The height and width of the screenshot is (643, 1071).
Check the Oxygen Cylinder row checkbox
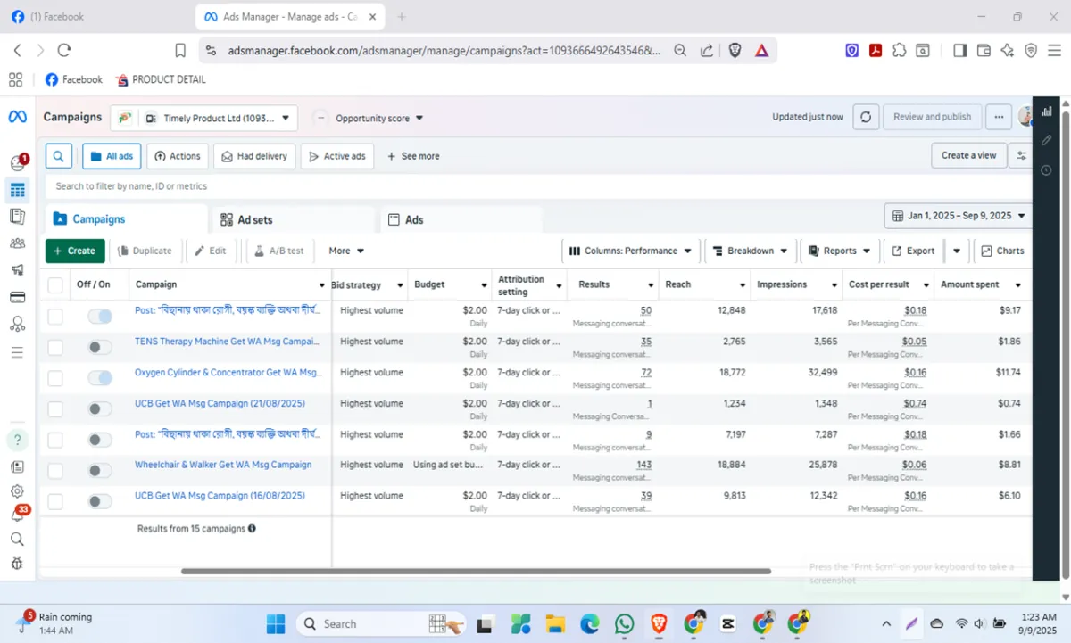(x=55, y=378)
